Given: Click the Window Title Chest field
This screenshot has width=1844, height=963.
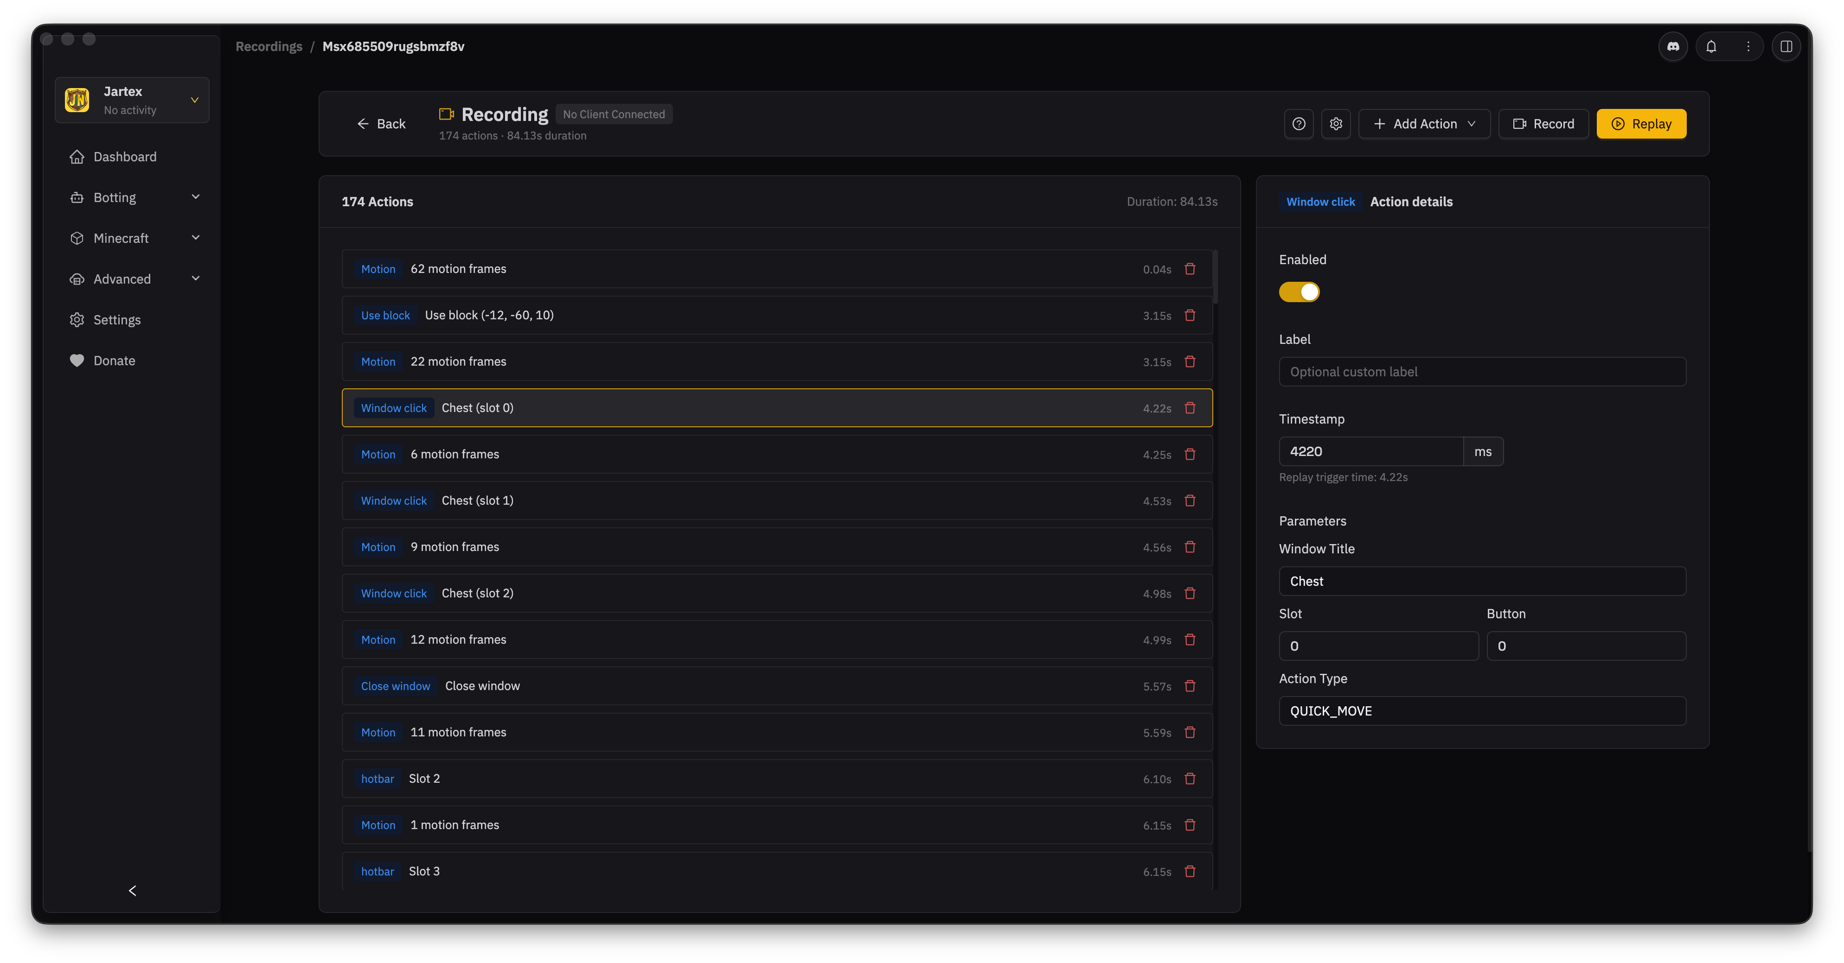Looking at the screenshot, I should [x=1482, y=582].
